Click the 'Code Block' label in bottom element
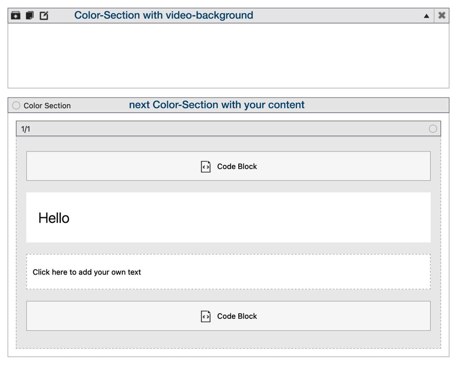The height and width of the screenshot is (368, 457). coord(237,316)
